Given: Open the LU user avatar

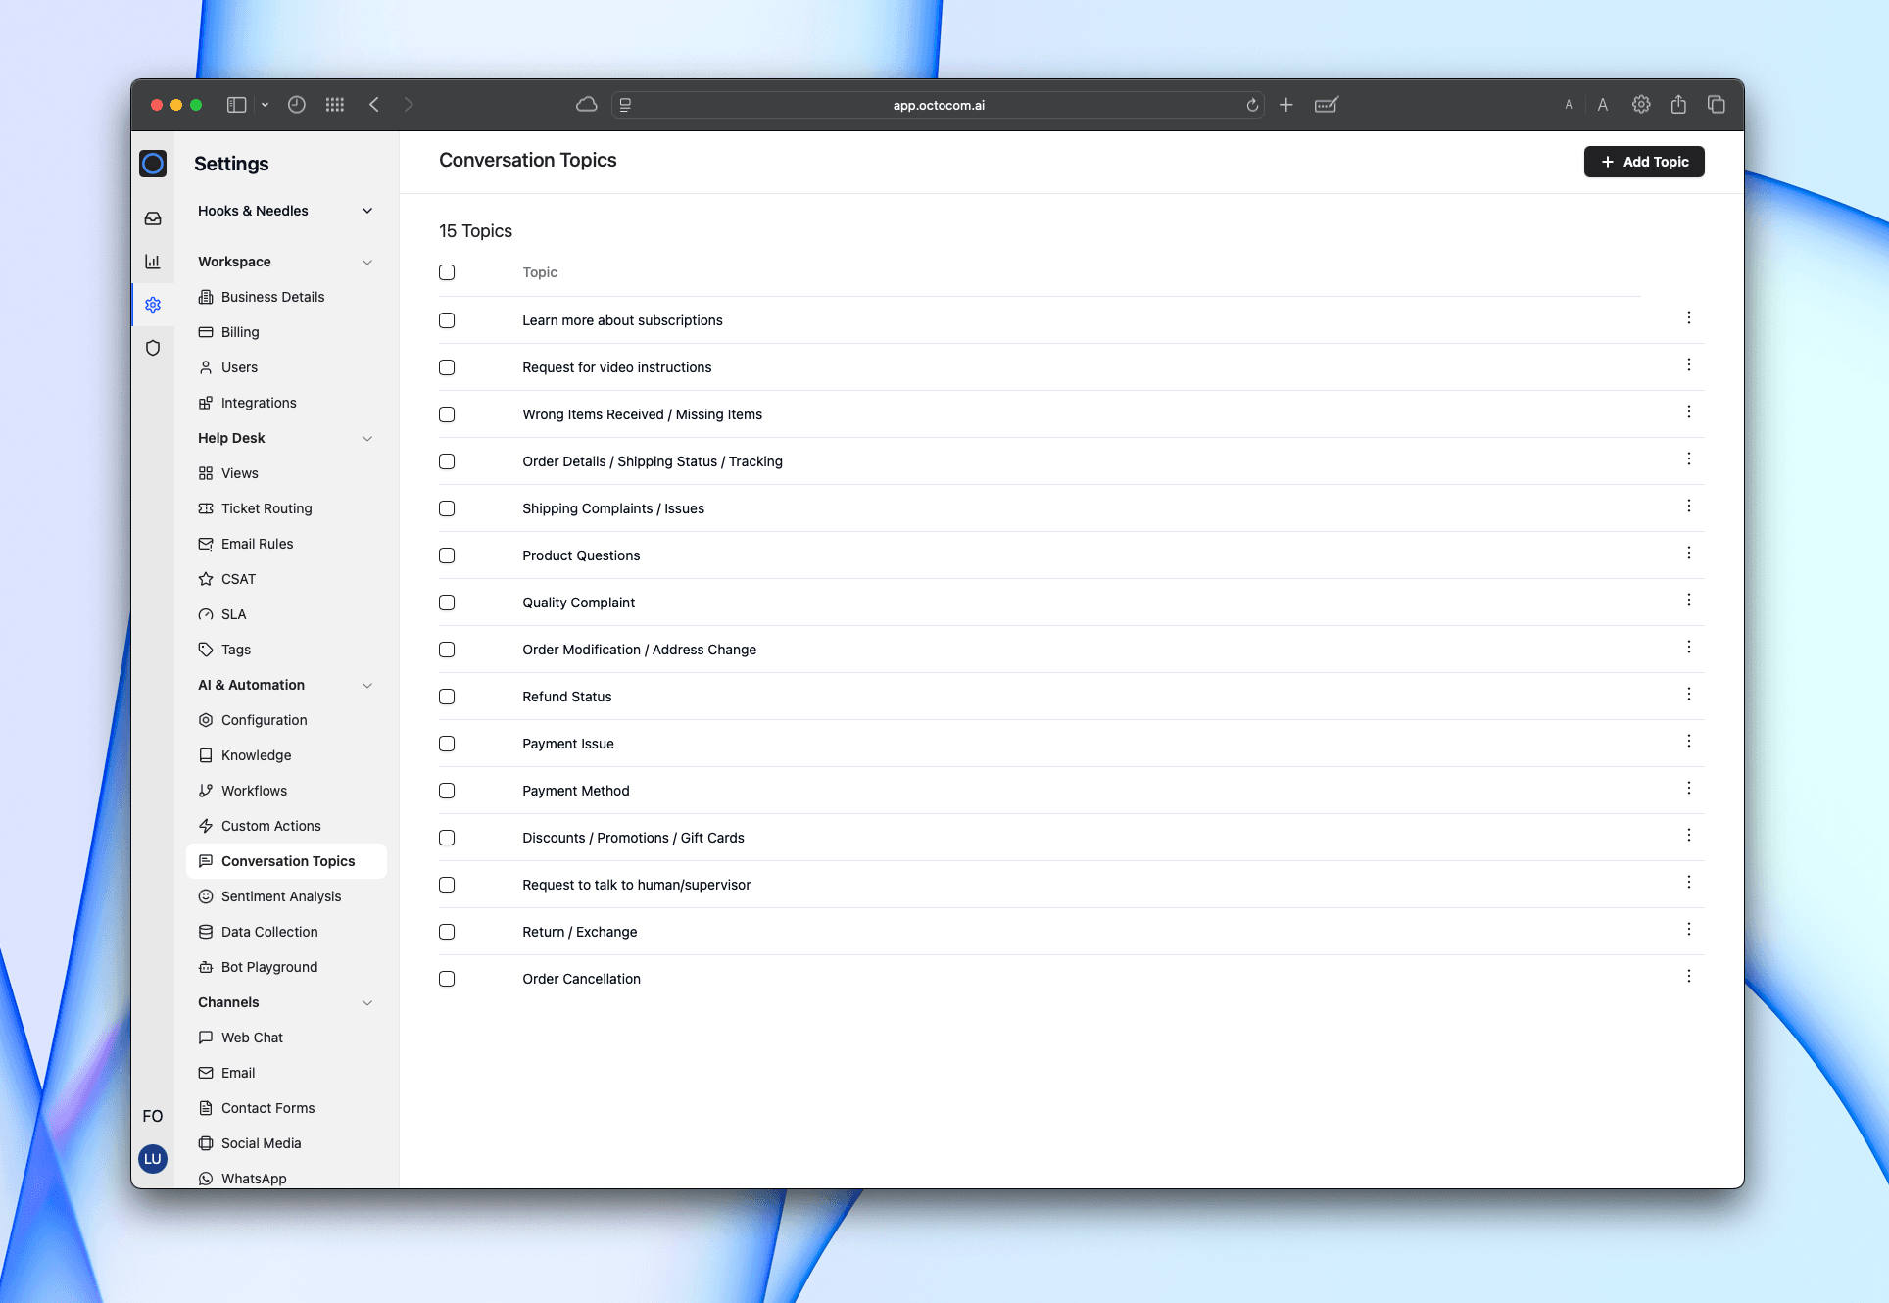Looking at the screenshot, I should [x=153, y=1159].
